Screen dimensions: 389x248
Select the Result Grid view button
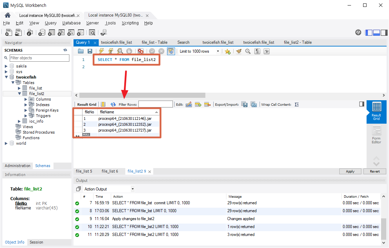tap(376, 111)
